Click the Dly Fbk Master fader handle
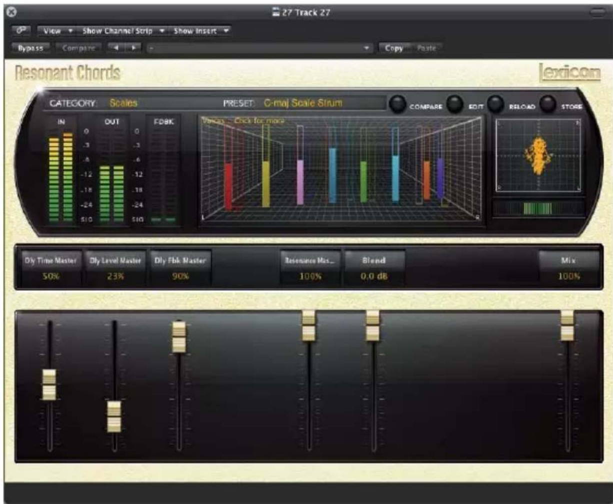The image size is (613, 504). point(179,336)
